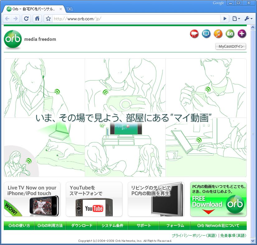Click the browser Back arrow

coord(7,18)
